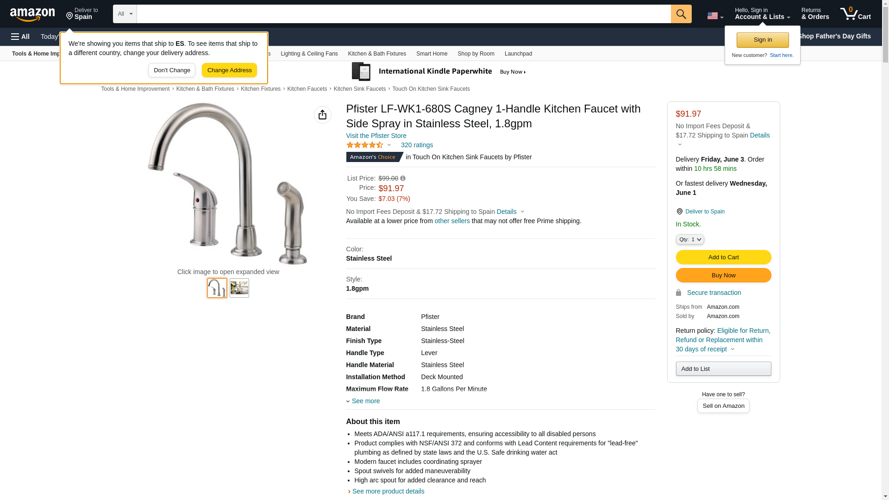Click the Add to Cart button

coord(723,257)
